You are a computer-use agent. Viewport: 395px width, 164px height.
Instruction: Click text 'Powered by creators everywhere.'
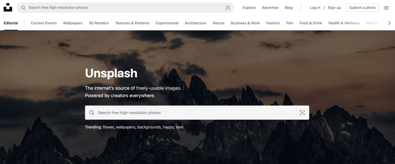[x=120, y=96]
